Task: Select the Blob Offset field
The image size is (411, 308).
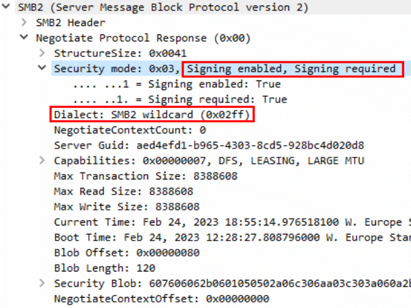Action: tap(127, 253)
